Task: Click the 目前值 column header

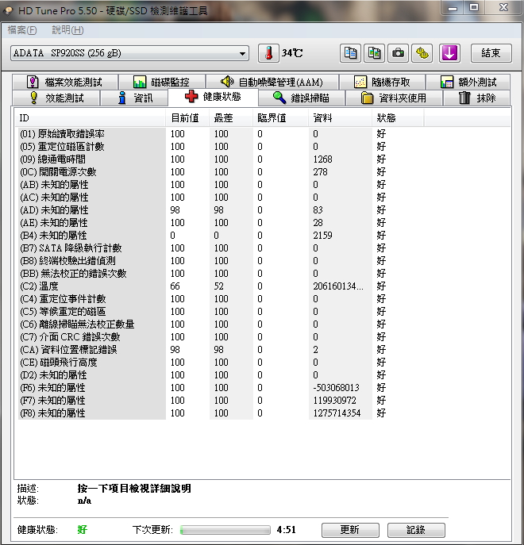Action: coord(187,118)
